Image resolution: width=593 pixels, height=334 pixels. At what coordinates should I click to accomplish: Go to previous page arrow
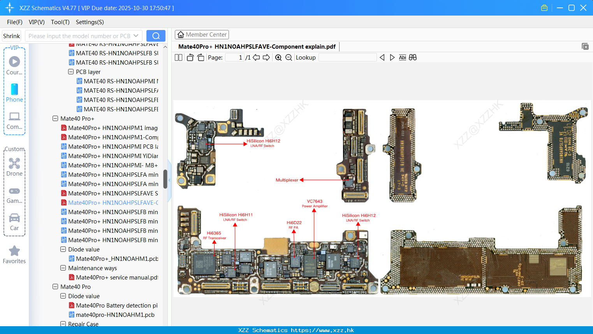click(x=256, y=58)
